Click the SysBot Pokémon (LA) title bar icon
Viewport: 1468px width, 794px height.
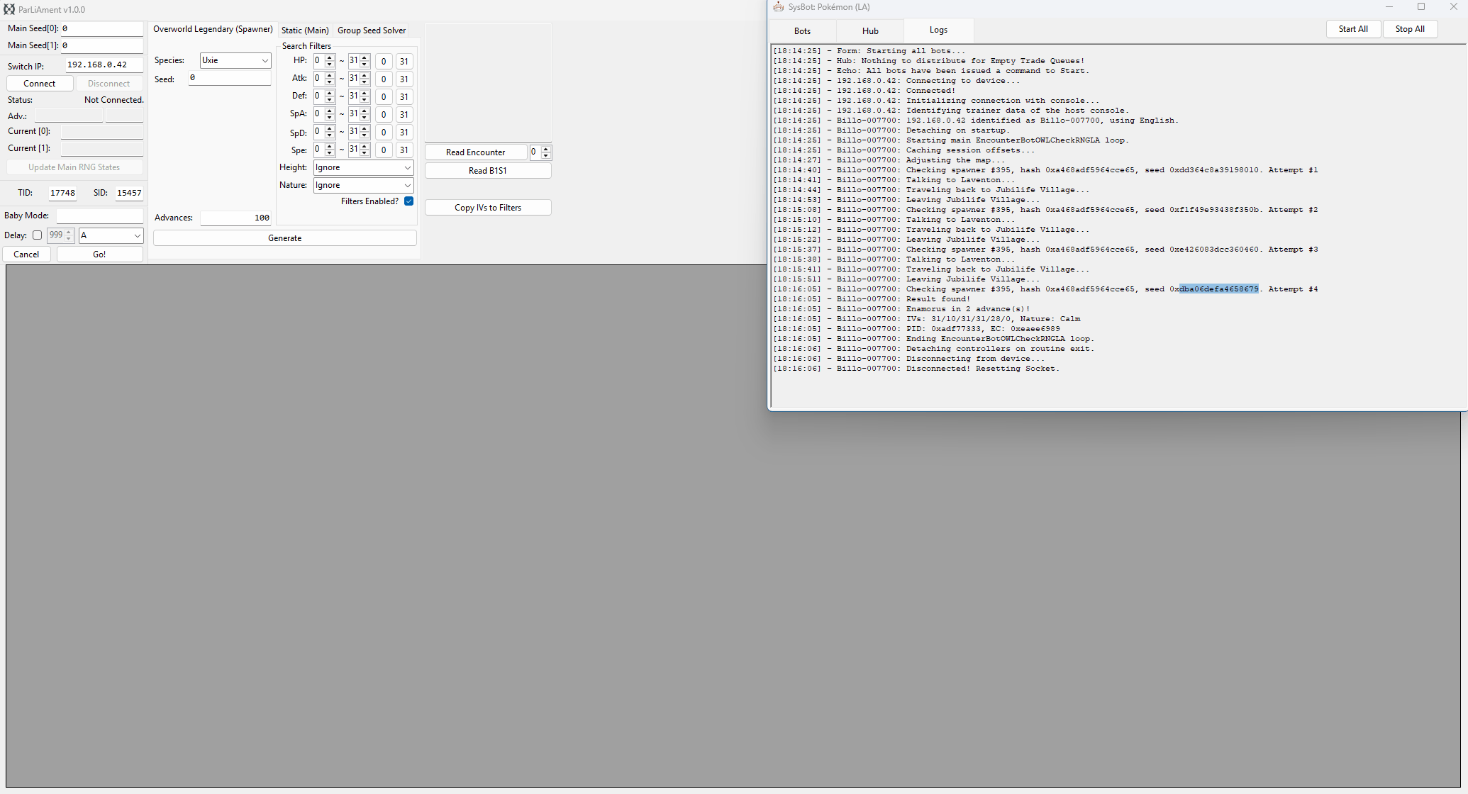pyautogui.click(x=778, y=6)
